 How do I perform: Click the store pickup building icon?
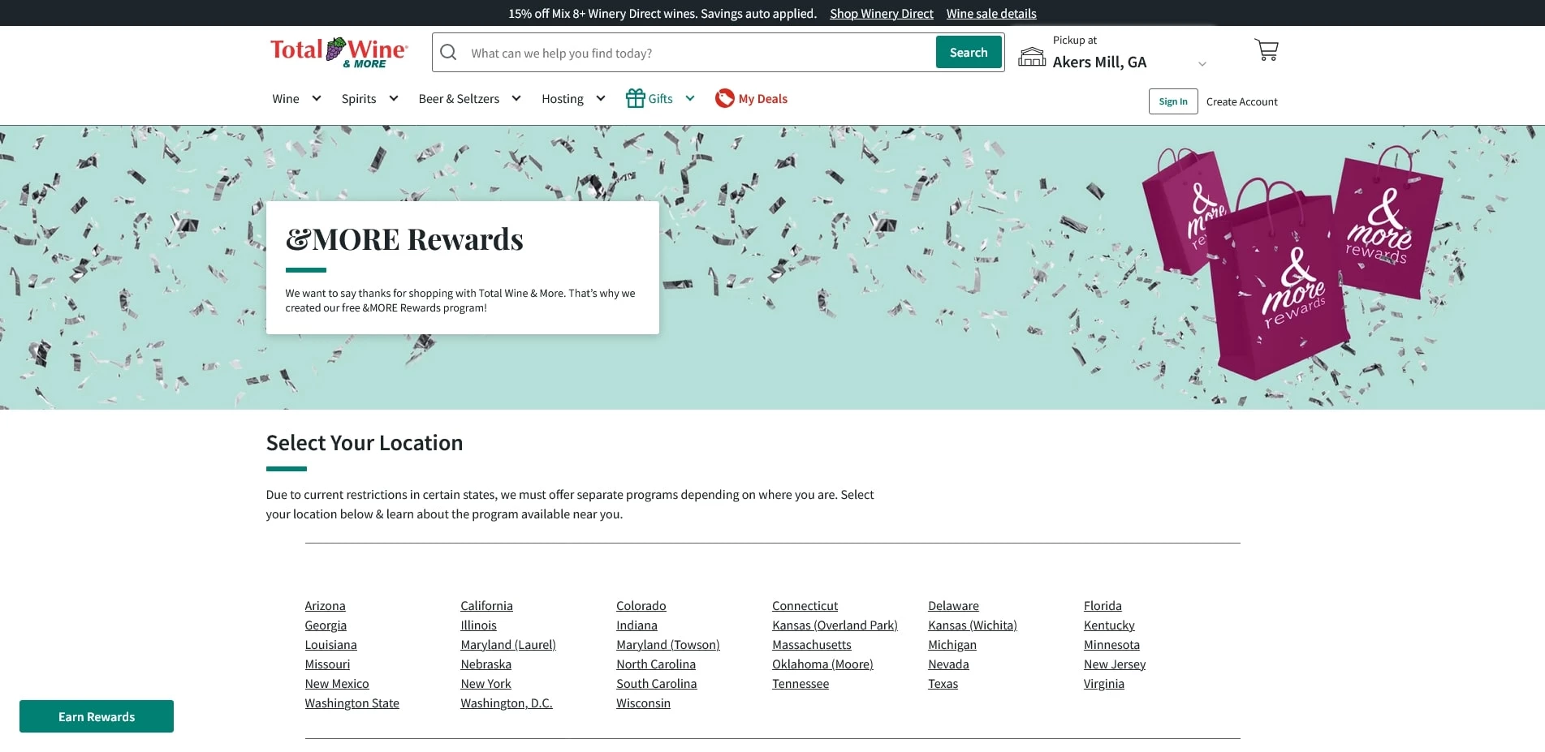[1032, 56]
